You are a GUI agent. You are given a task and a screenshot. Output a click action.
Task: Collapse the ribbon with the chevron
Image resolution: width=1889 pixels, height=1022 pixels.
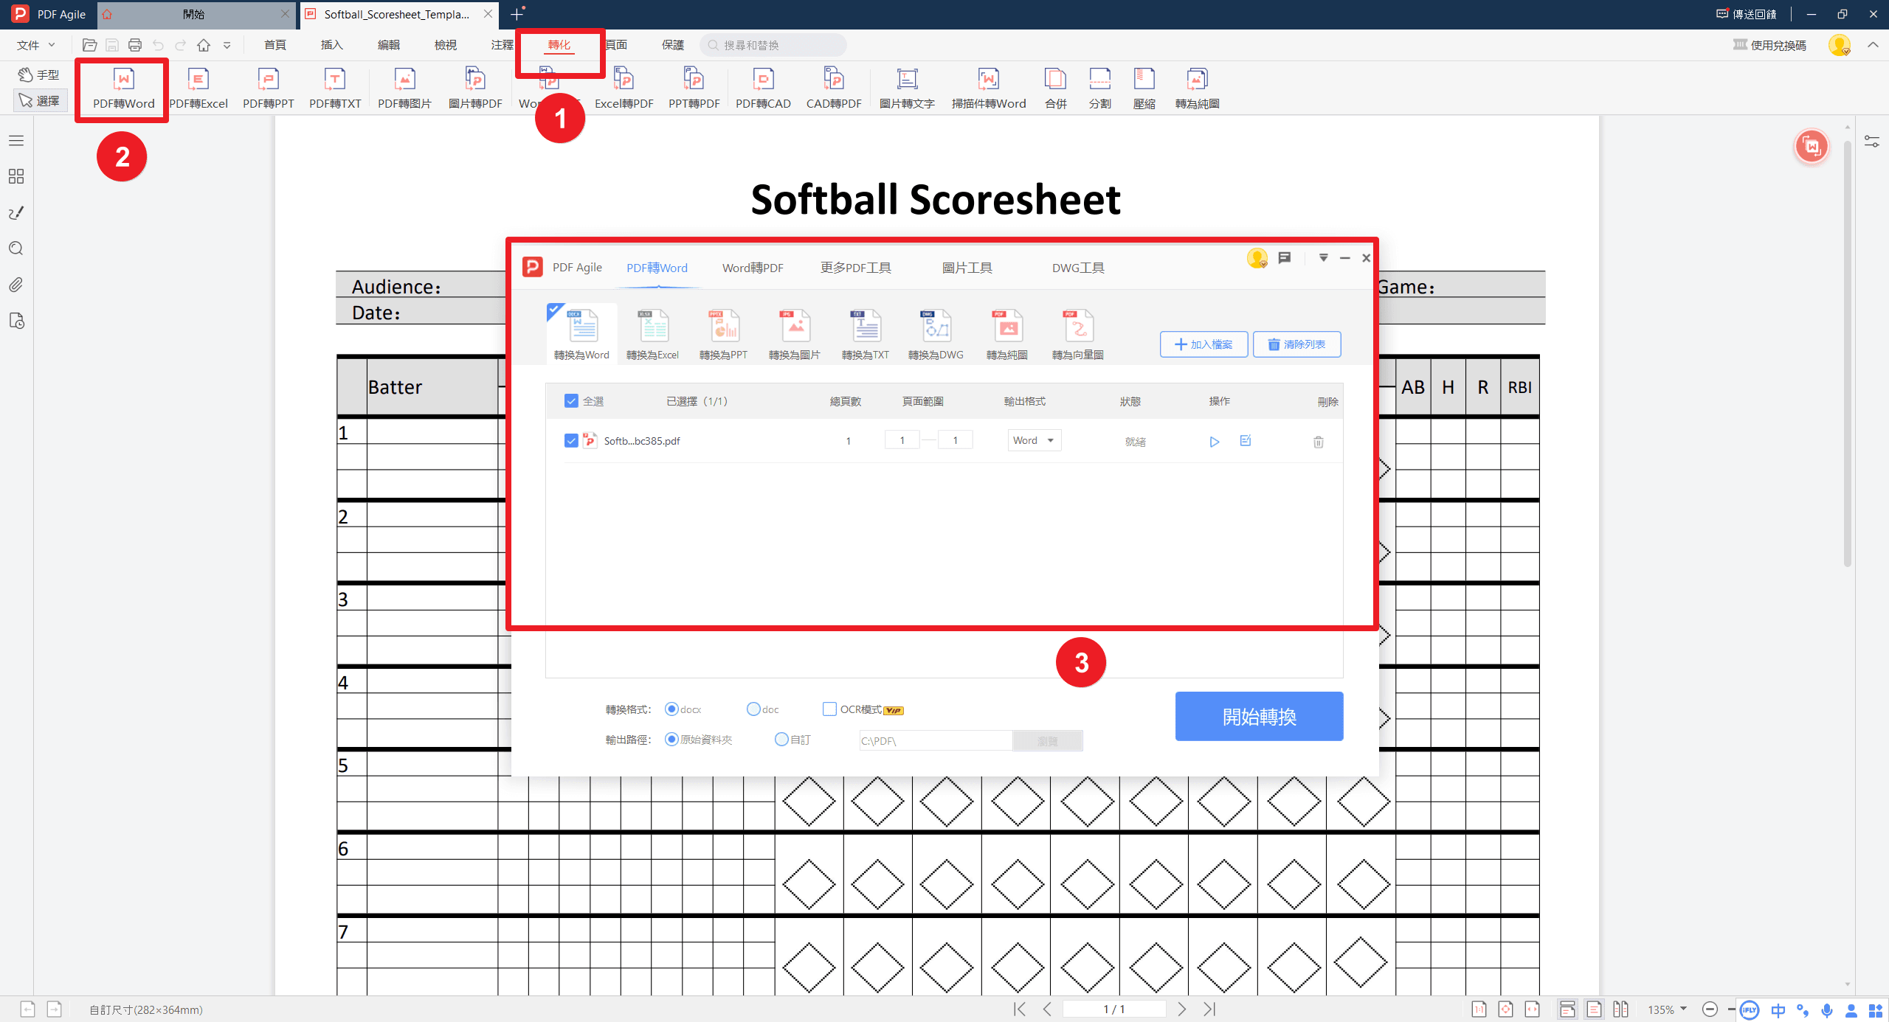[x=1873, y=45]
